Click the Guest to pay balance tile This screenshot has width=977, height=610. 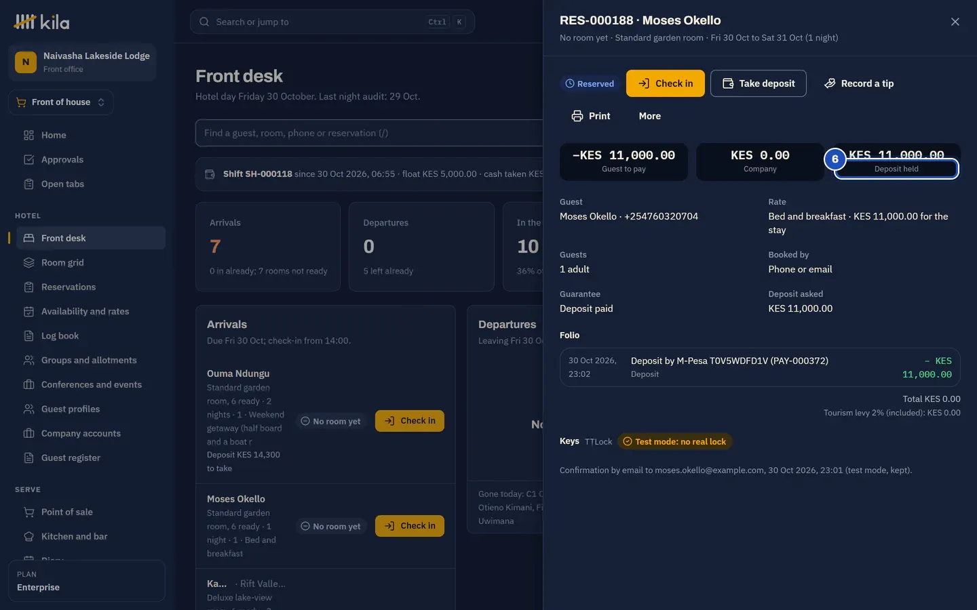tap(624, 161)
